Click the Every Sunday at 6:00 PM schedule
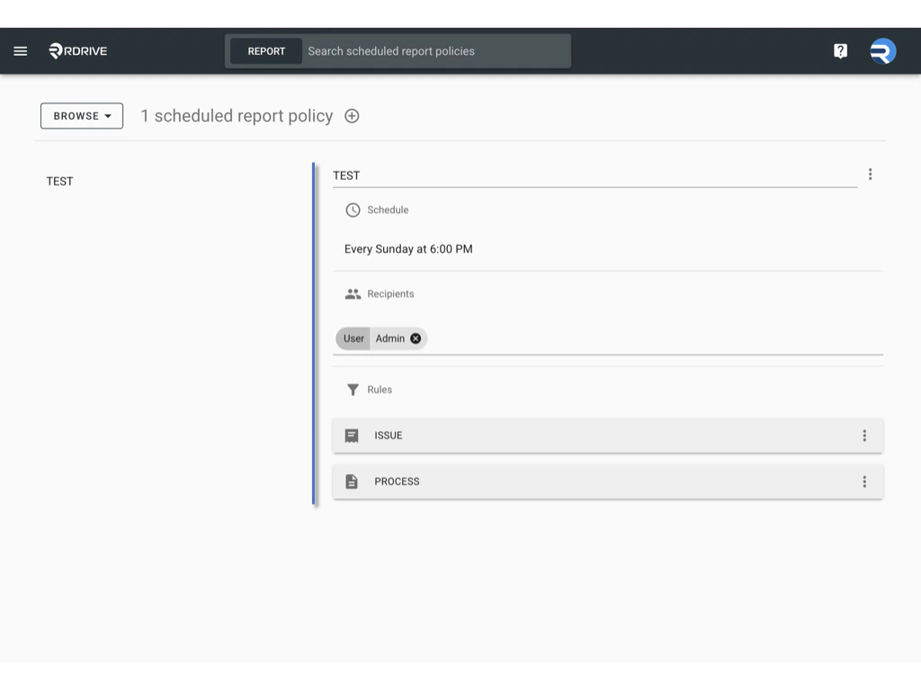This screenshot has height=691, width=921. [x=407, y=249]
